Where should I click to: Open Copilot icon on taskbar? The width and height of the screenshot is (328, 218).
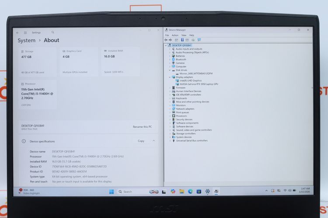tap(173, 191)
